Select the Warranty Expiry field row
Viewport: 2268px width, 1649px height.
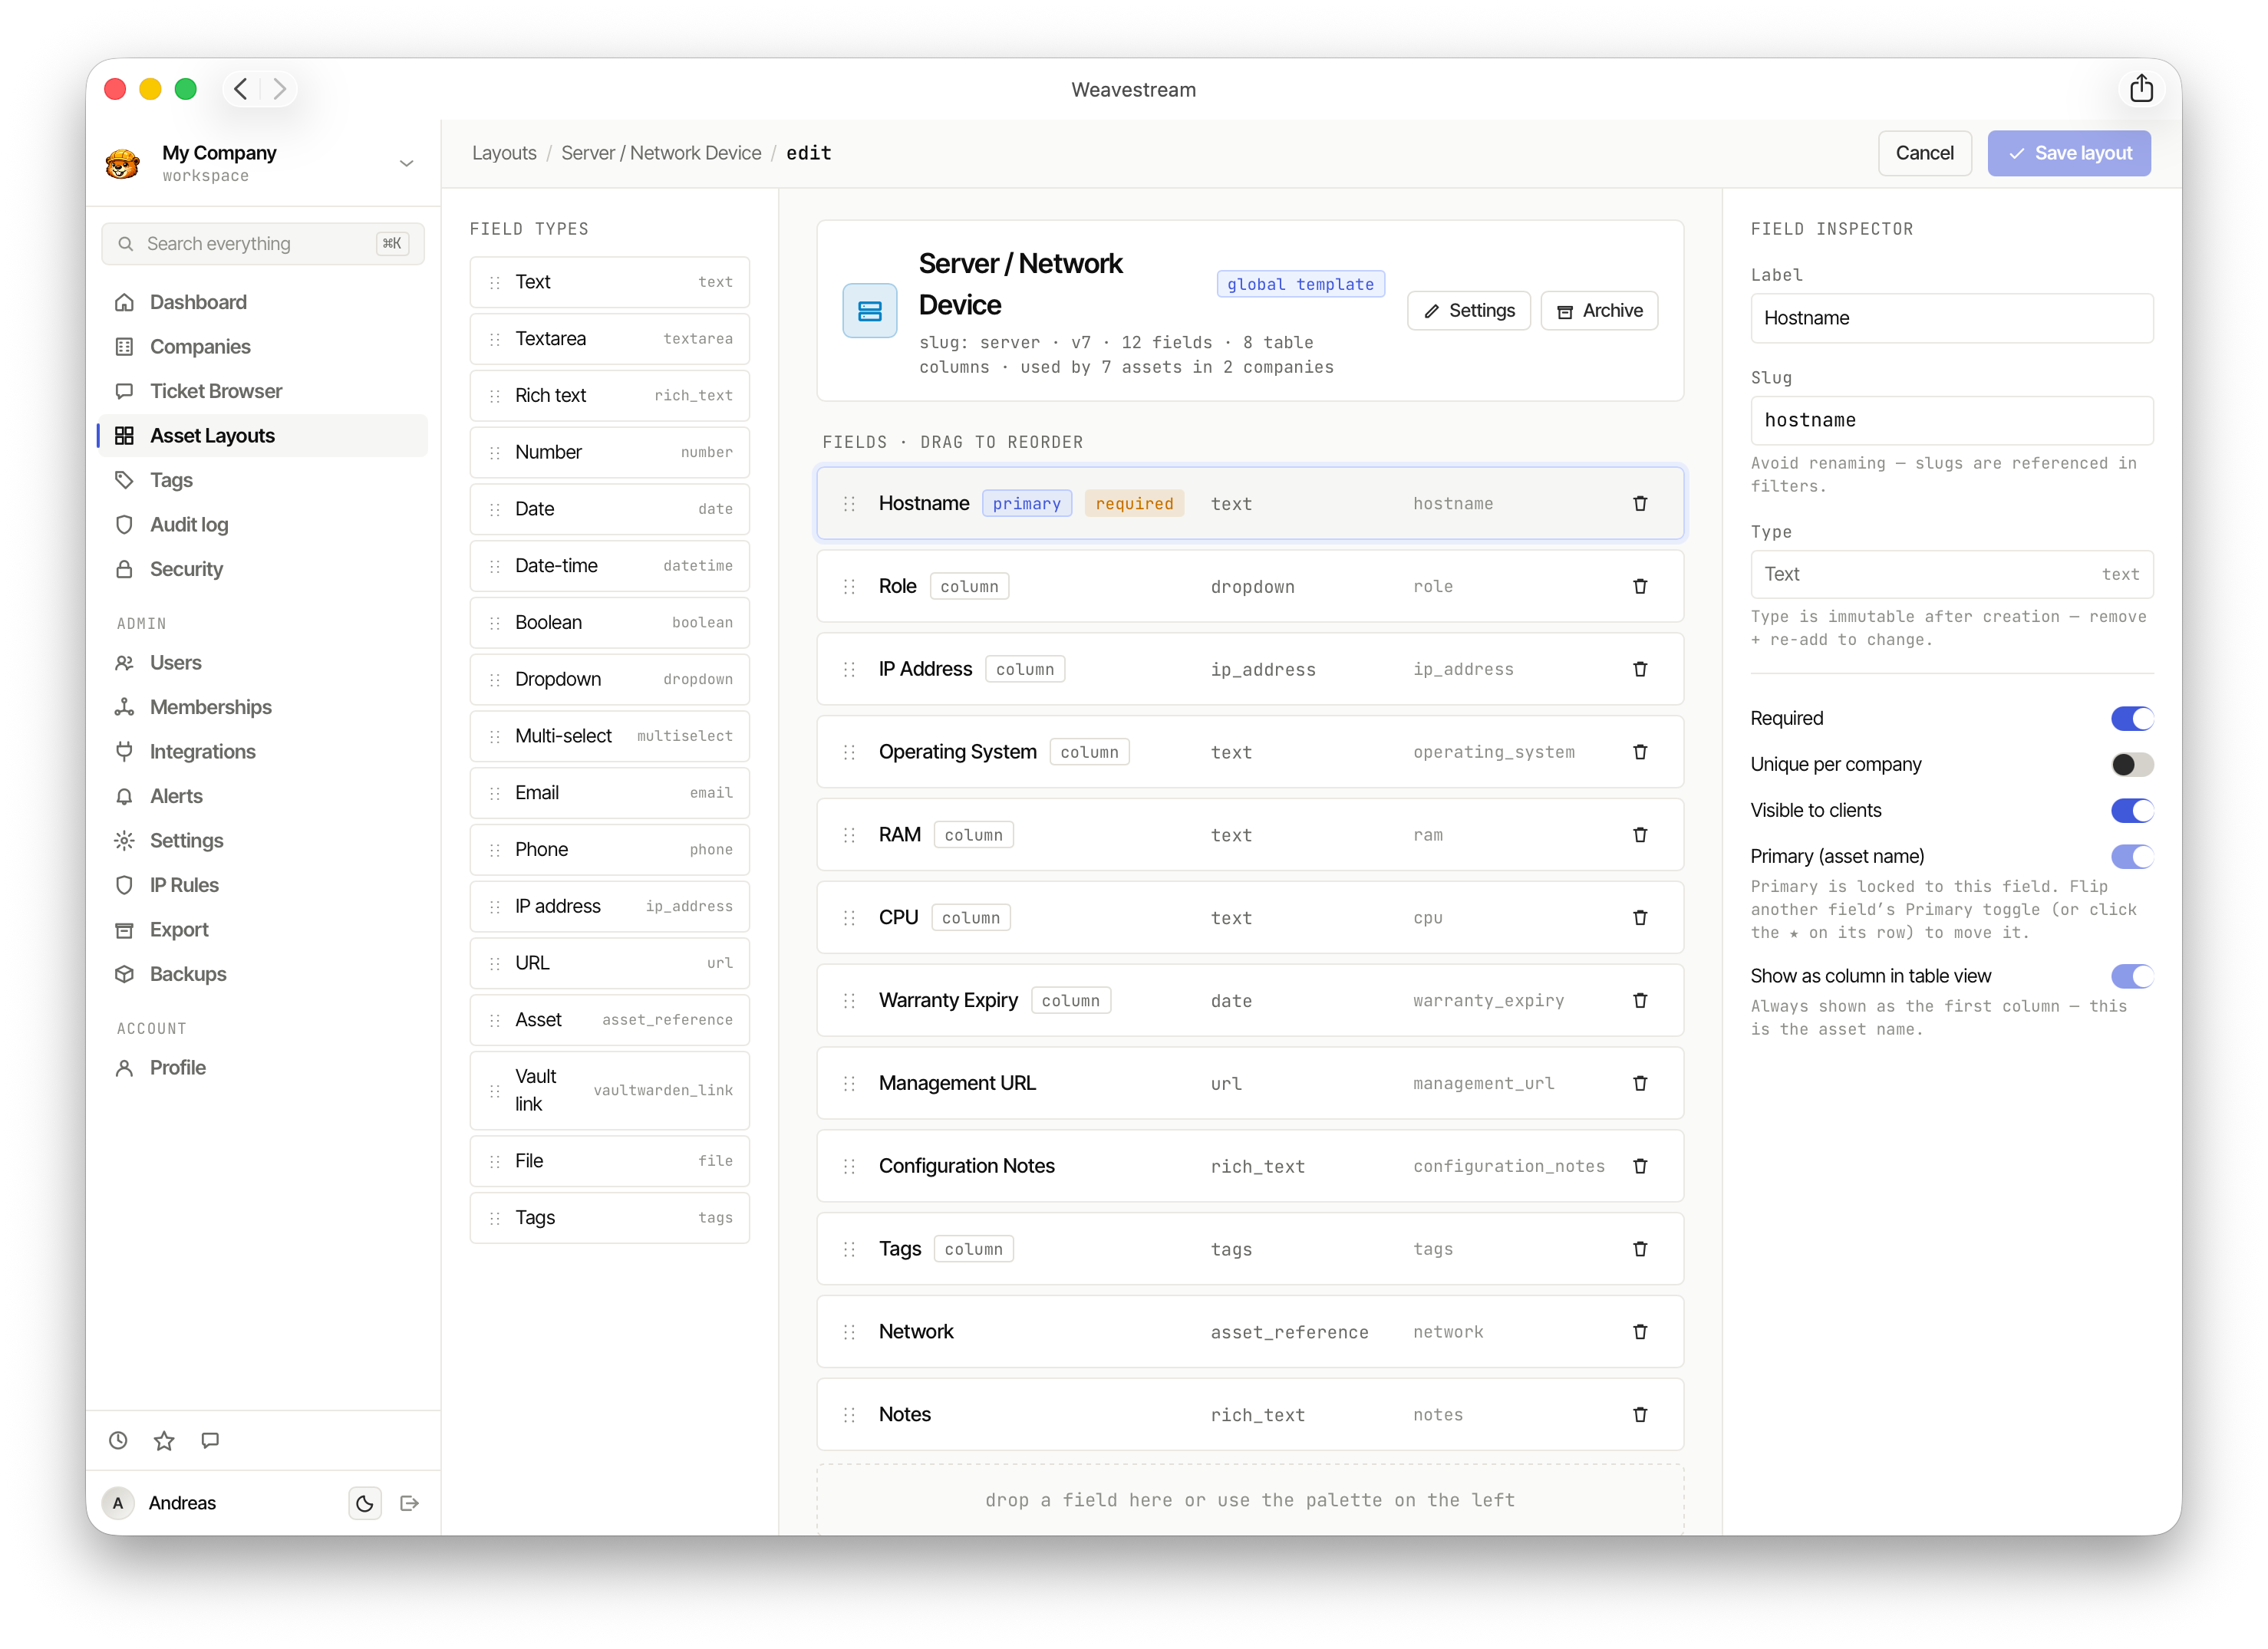coord(1249,1000)
